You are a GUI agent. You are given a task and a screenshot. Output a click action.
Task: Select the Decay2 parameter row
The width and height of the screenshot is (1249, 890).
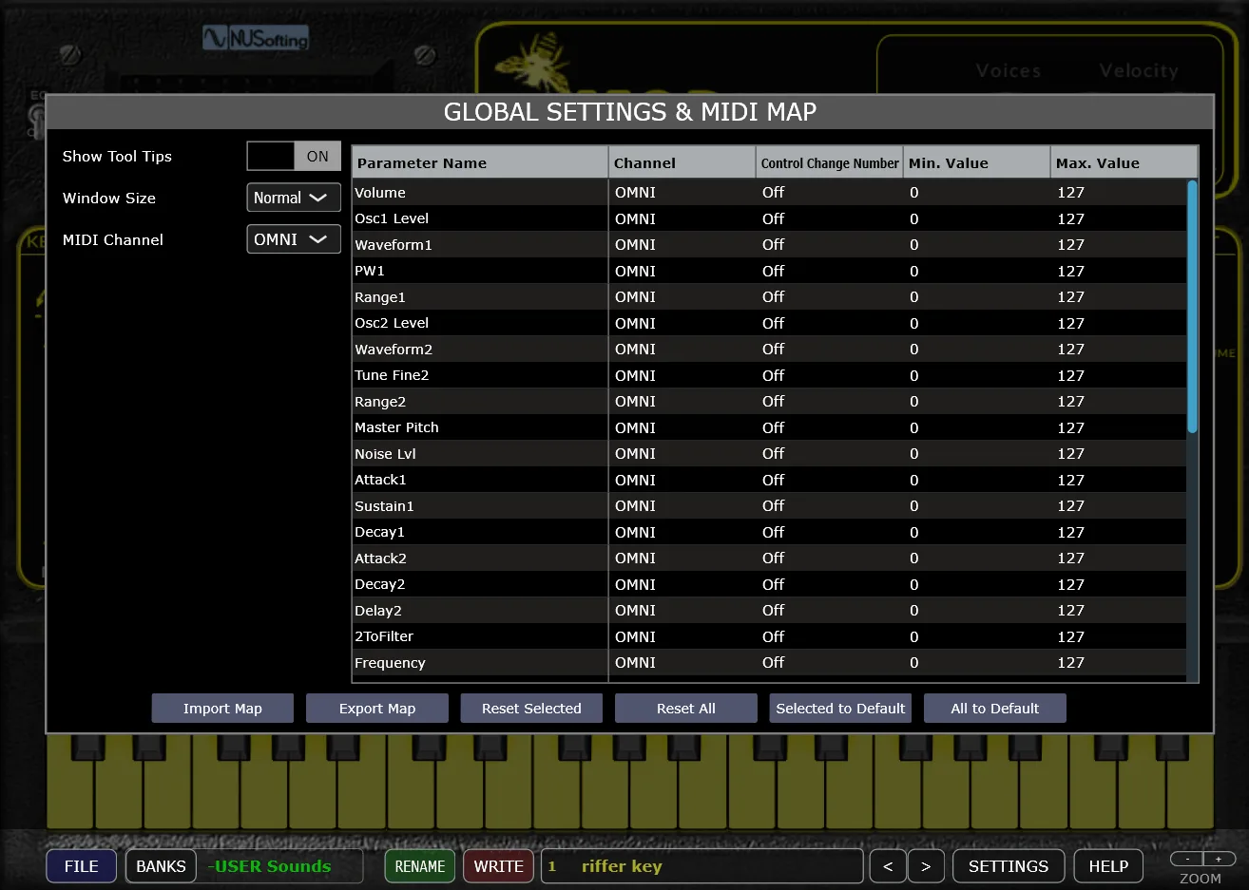pos(769,584)
